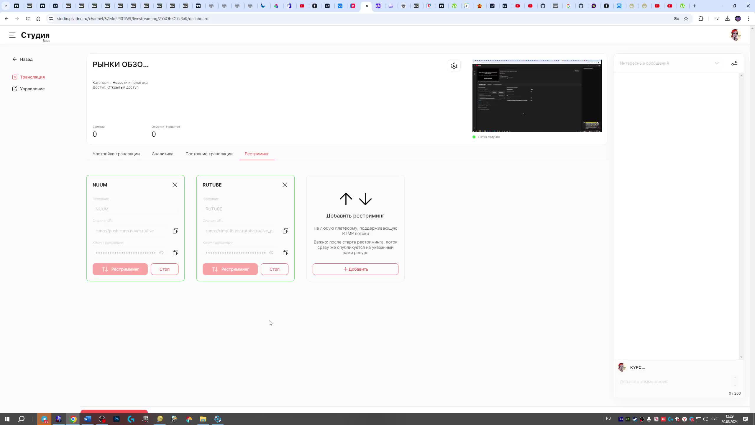Click the stream preview thumbnail
755x425 pixels.
(x=537, y=96)
